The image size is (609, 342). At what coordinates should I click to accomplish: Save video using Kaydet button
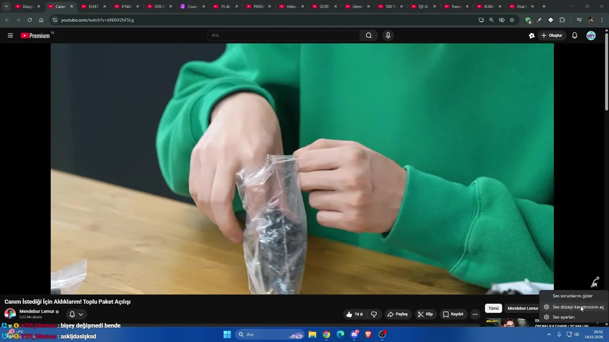pos(452,314)
